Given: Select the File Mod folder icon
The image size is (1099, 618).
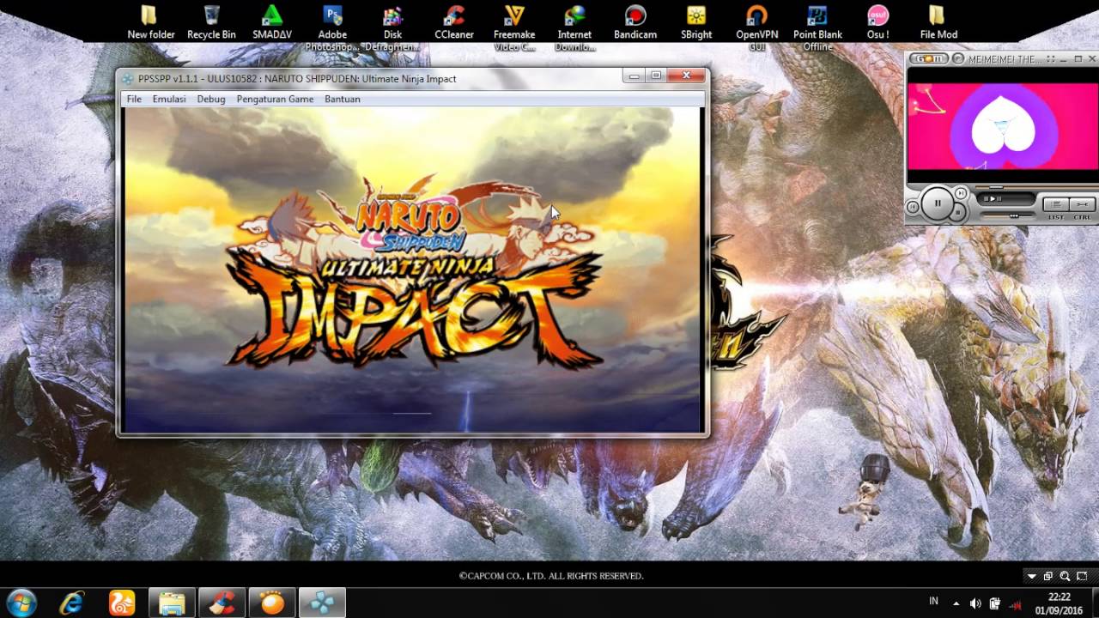Looking at the screenshot, I should pyautogui.click(x=938, y=22).
